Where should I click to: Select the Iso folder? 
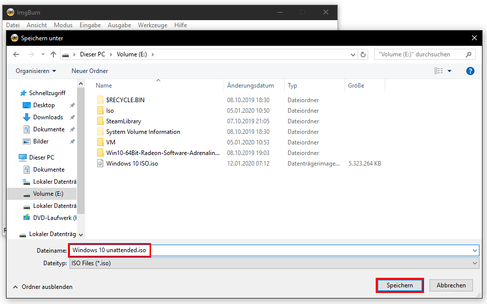pos(110,111)
